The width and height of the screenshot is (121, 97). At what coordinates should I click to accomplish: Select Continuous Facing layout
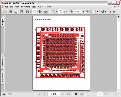[111, 94]
